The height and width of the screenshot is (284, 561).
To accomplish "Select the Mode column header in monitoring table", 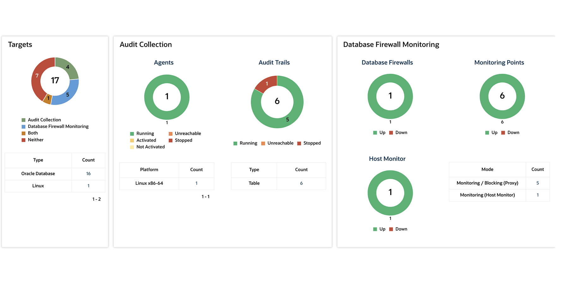I will coord(487,169).
